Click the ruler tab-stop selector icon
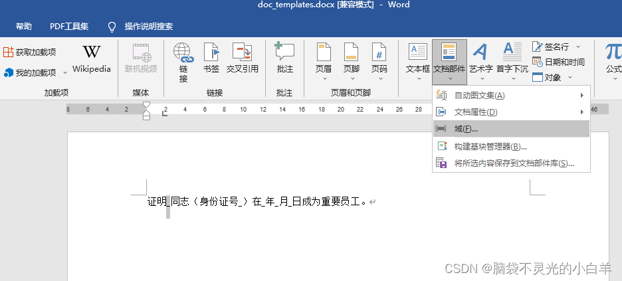This screenshot has width=622, height=281. (165, 114)
